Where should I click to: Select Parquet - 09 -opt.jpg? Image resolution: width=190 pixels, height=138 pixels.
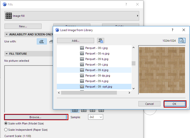[x=94, y=87]
